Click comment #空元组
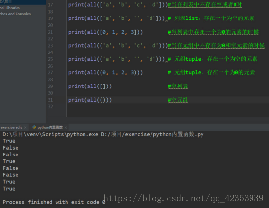Screen dimensions: 269x208 click(178, 100)
